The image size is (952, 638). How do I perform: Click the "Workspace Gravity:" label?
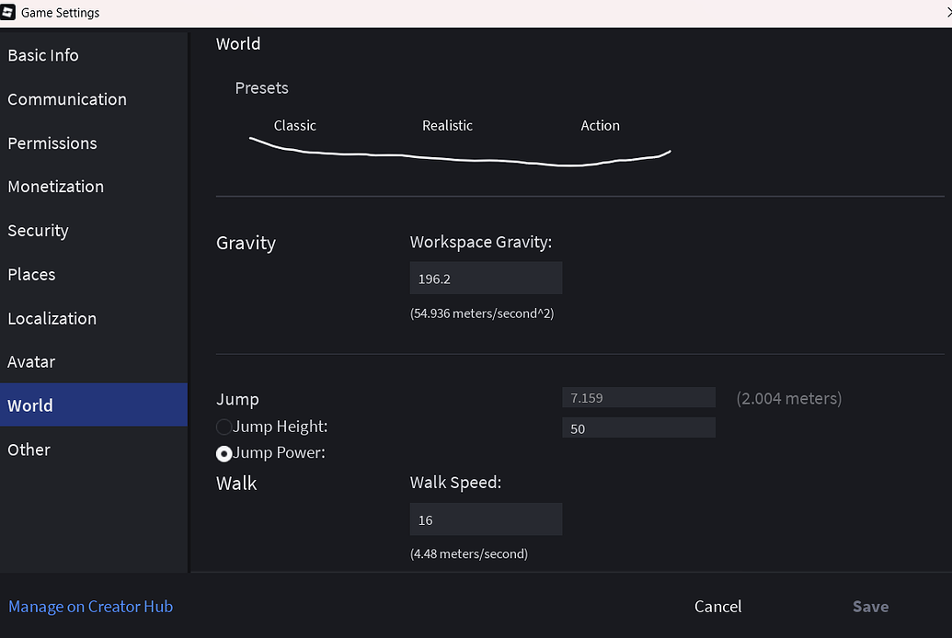coord(481,242)
